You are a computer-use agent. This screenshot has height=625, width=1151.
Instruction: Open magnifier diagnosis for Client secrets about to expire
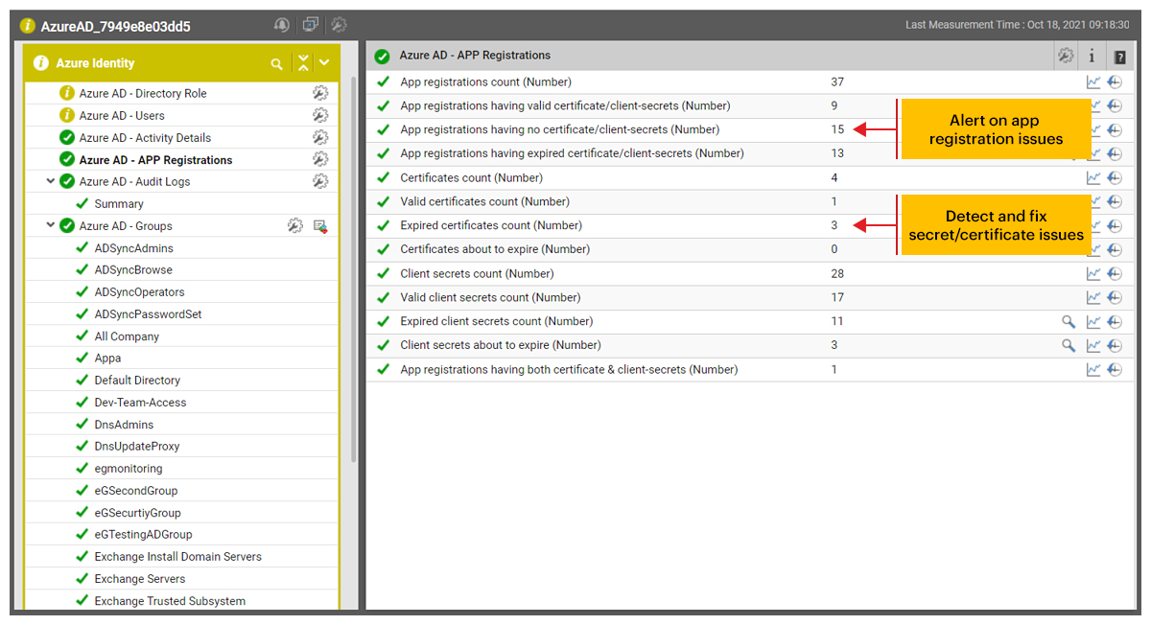[1069, 345]
